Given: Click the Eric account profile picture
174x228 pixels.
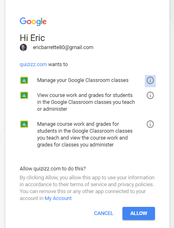Looking at the screenshot, I should pyautogui.click(x=24, y=47).
